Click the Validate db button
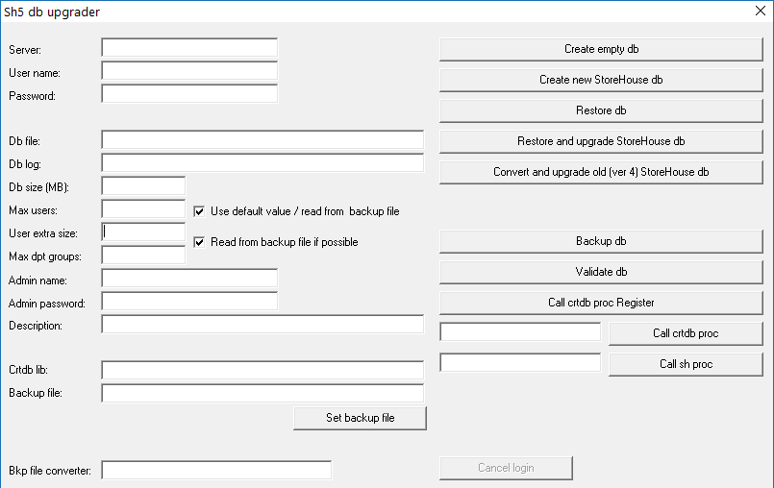This screenshot has height=488, width=774. pyautogui.click(x=601, y=272)
